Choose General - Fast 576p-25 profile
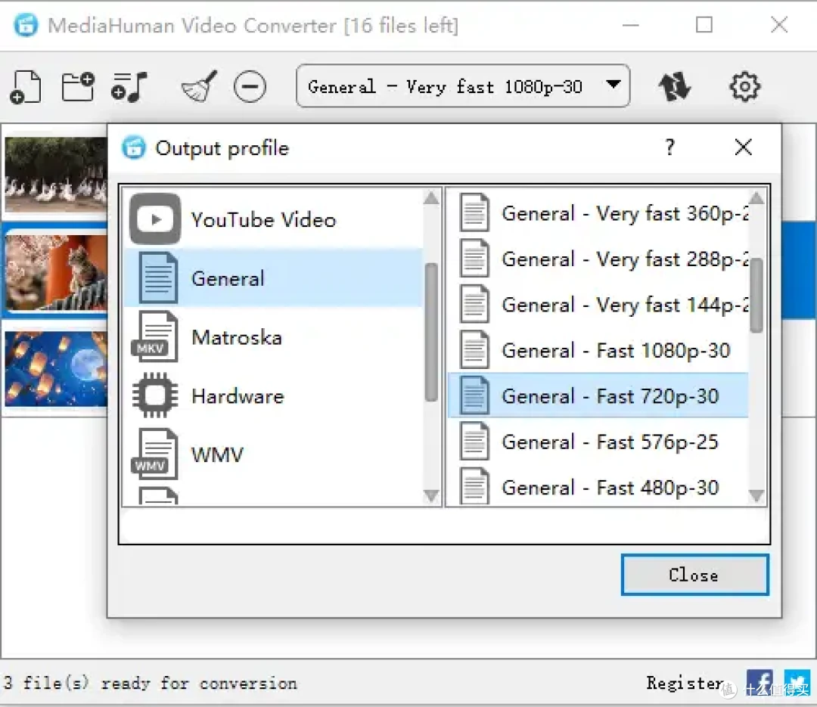 [x=598, y=442]
